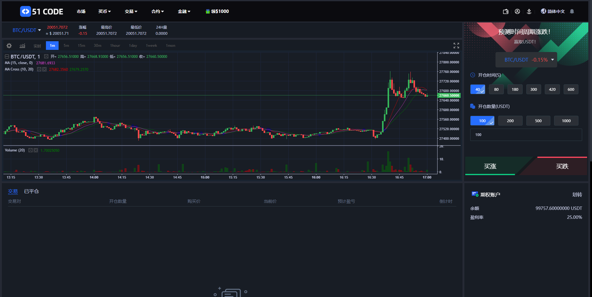Open the wallet icon in header
This screenshot has height=297, width=592.
click(x=506, y=11)
